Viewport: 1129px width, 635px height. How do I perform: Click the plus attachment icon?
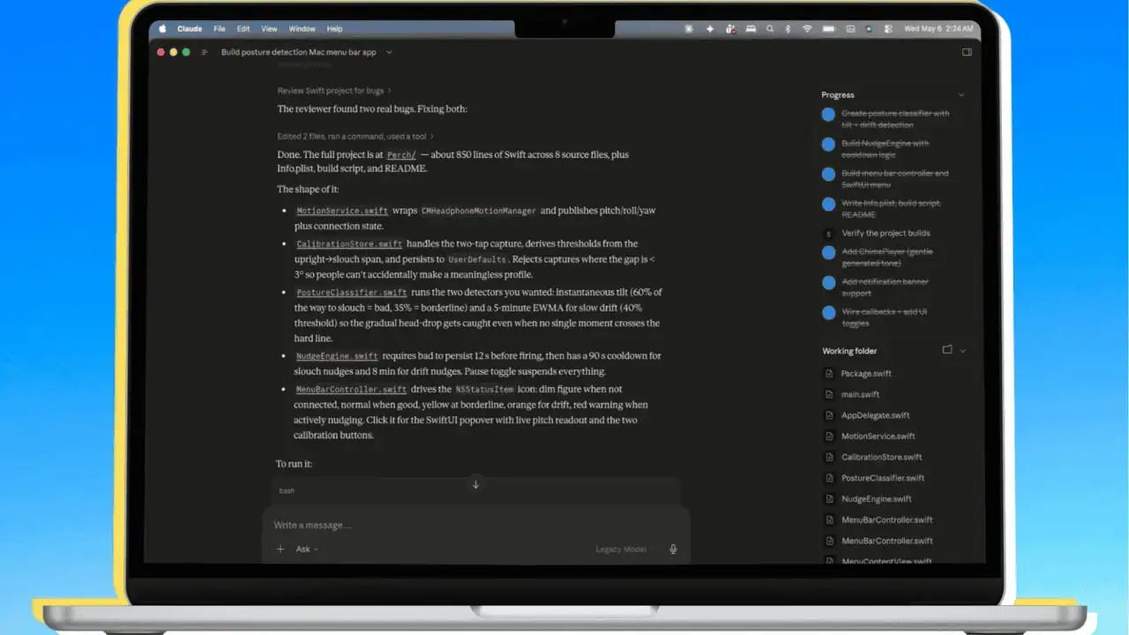pos(280,549)
